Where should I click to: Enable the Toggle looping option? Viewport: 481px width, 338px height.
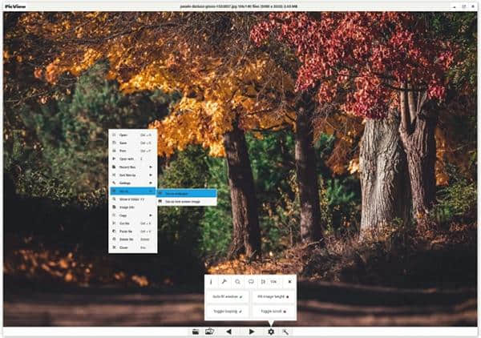227,309
